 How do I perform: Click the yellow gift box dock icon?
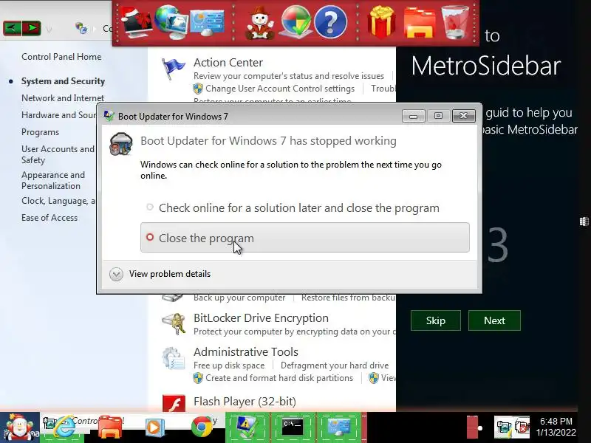381,22
